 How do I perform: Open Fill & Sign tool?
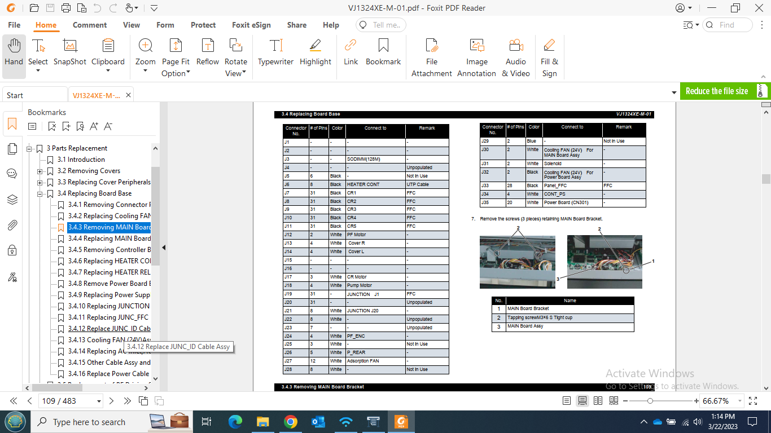coord(549,58)
